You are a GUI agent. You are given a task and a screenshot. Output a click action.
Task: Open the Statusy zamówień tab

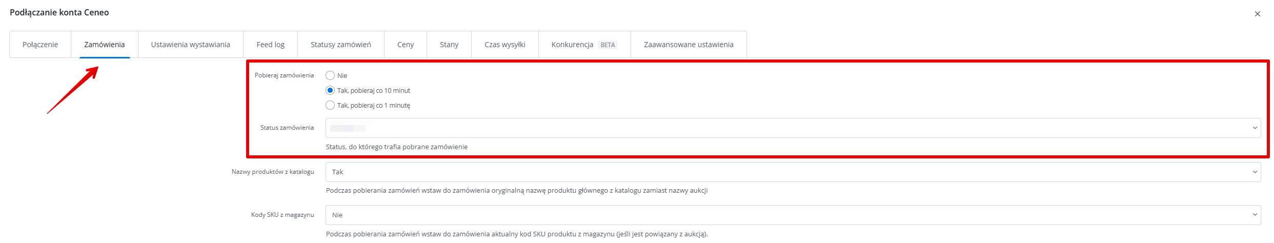[x=340, y=45]
